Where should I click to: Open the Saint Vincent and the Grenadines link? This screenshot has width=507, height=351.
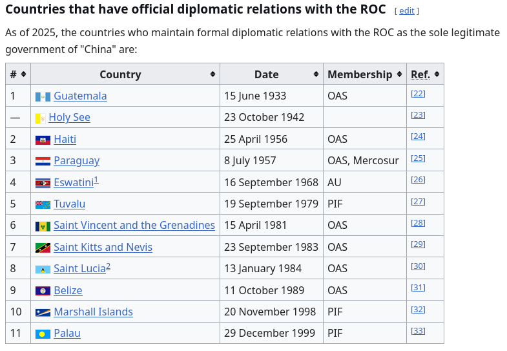134,225
